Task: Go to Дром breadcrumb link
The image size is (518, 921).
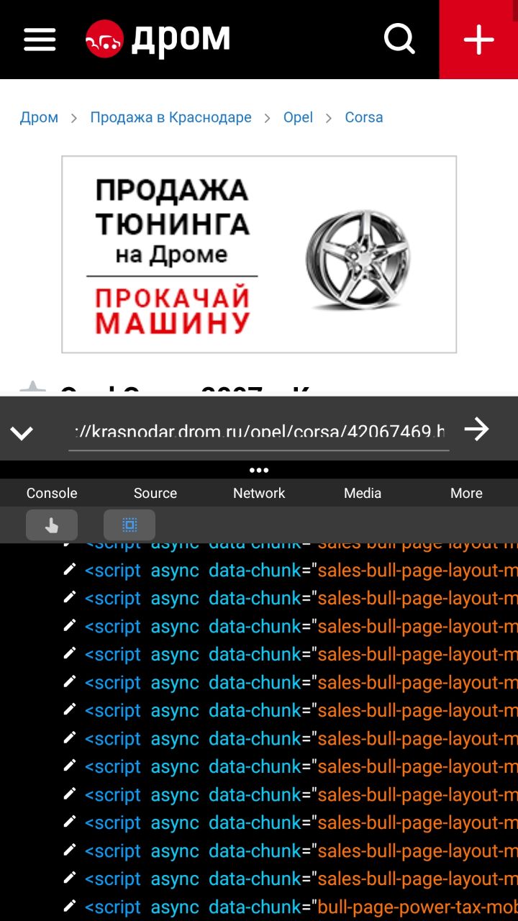Action: (39, 117)
